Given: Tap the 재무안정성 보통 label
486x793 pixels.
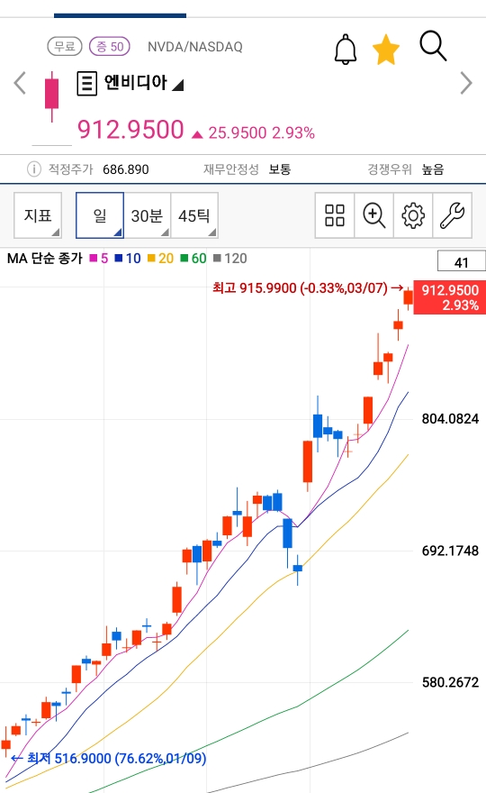Looking at the screenshot, I should click(247, 169).
